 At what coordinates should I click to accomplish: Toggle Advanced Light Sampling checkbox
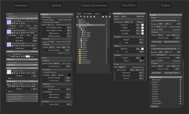[x=43, y=22]
